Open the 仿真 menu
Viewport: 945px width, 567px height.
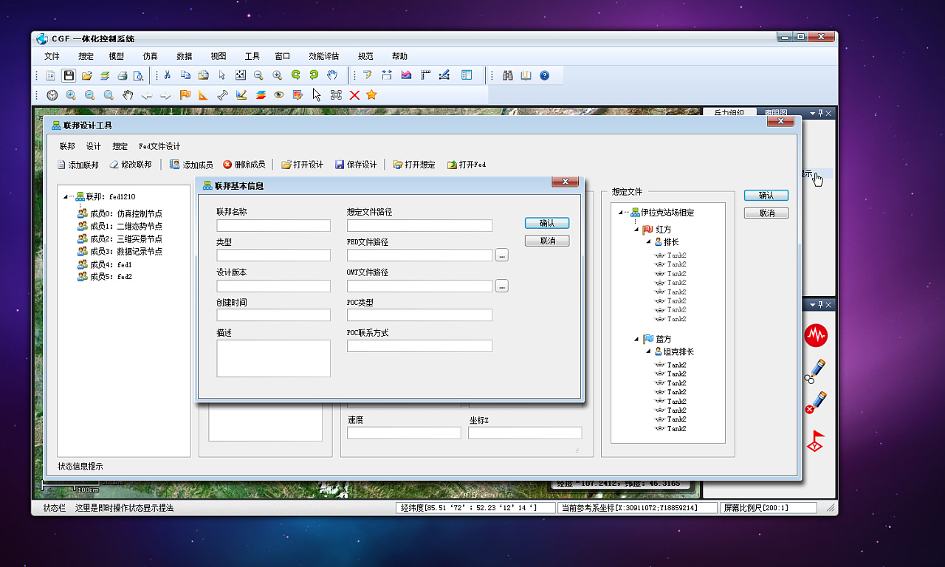click(150, 56)
